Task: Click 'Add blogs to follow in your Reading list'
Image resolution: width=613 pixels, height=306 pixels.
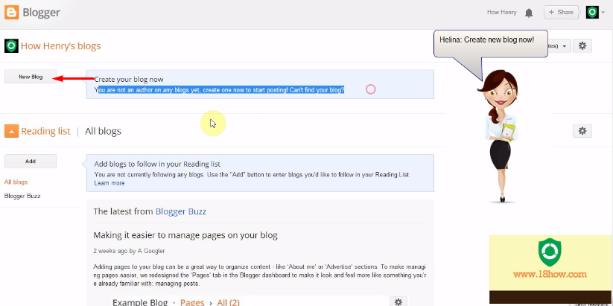Action: point(157,164)
